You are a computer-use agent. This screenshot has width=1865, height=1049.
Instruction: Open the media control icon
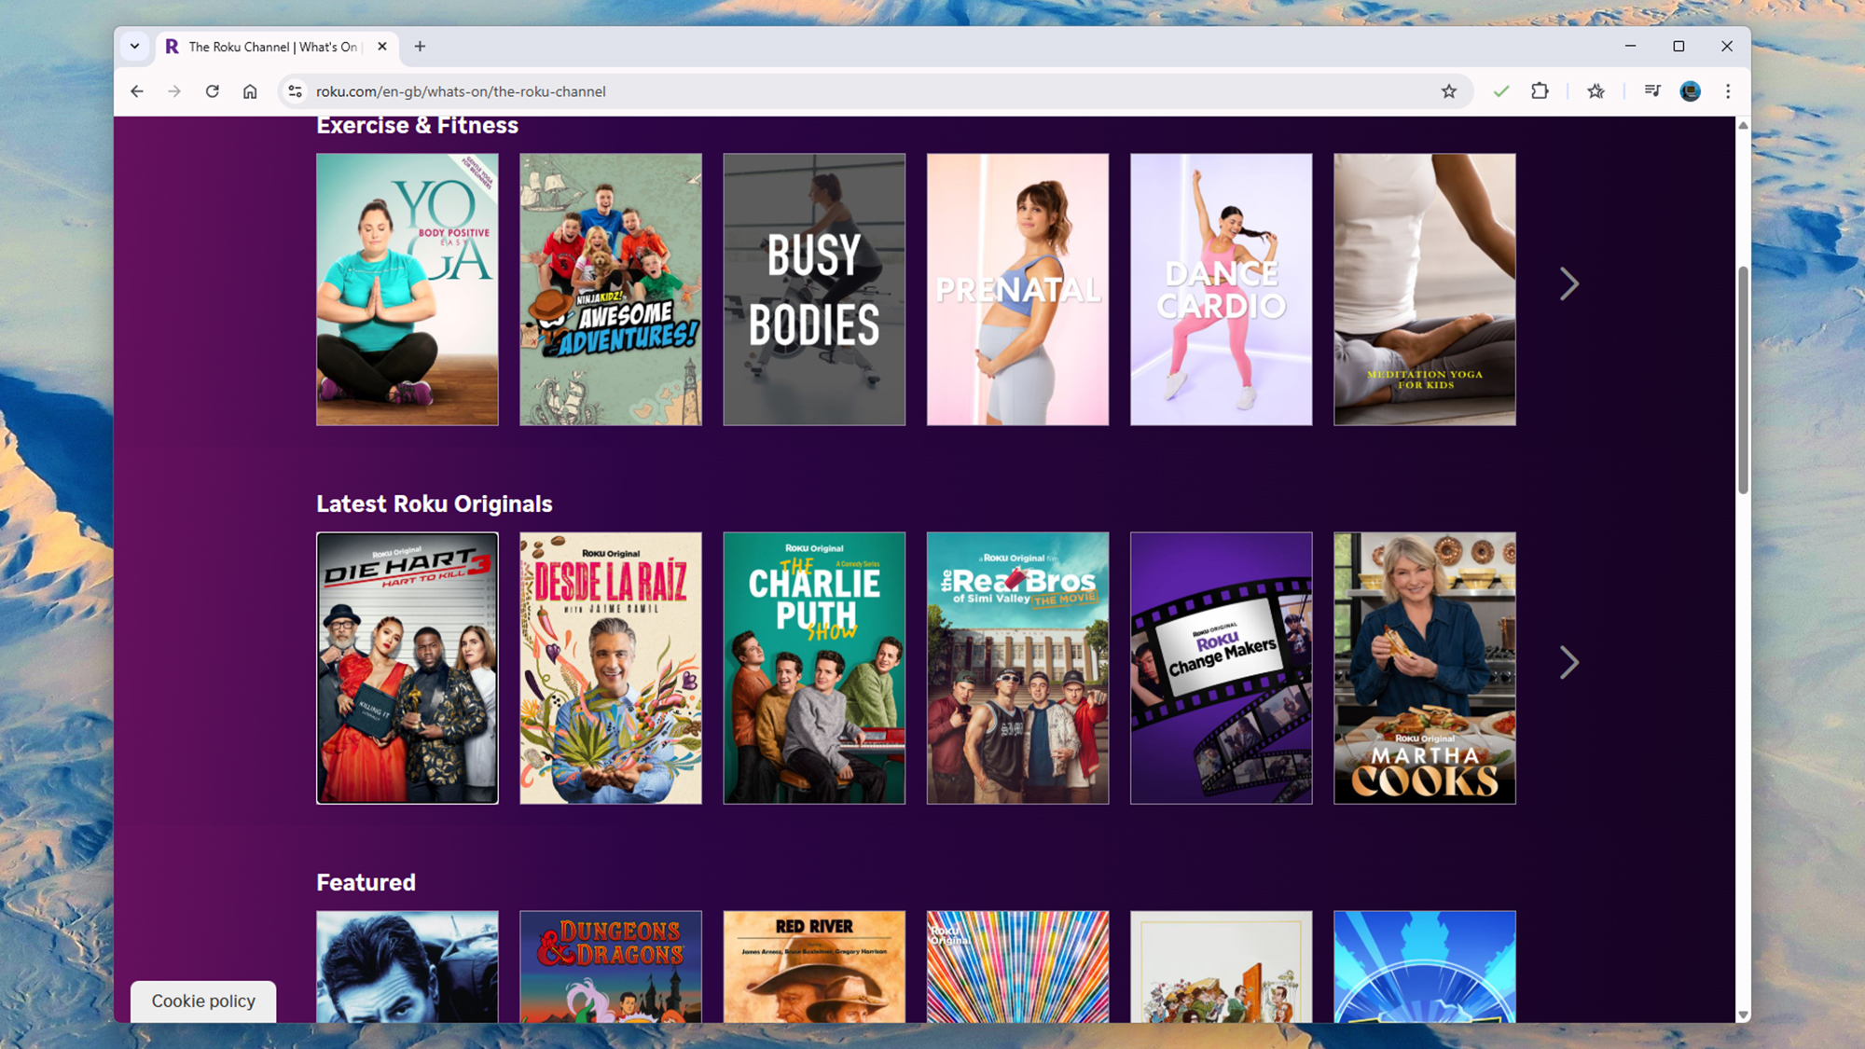pyautogui.click(x=1652, y=91)
